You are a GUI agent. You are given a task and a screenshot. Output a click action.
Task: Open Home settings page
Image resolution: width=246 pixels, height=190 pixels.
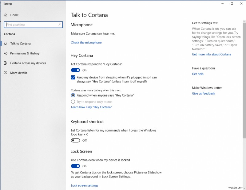click(14, 15)
